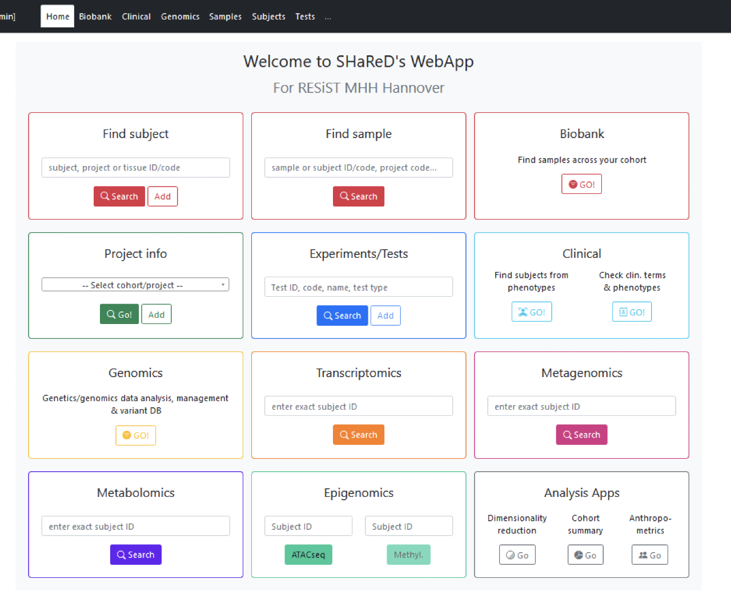Open the Samples menu

[225, 17]
